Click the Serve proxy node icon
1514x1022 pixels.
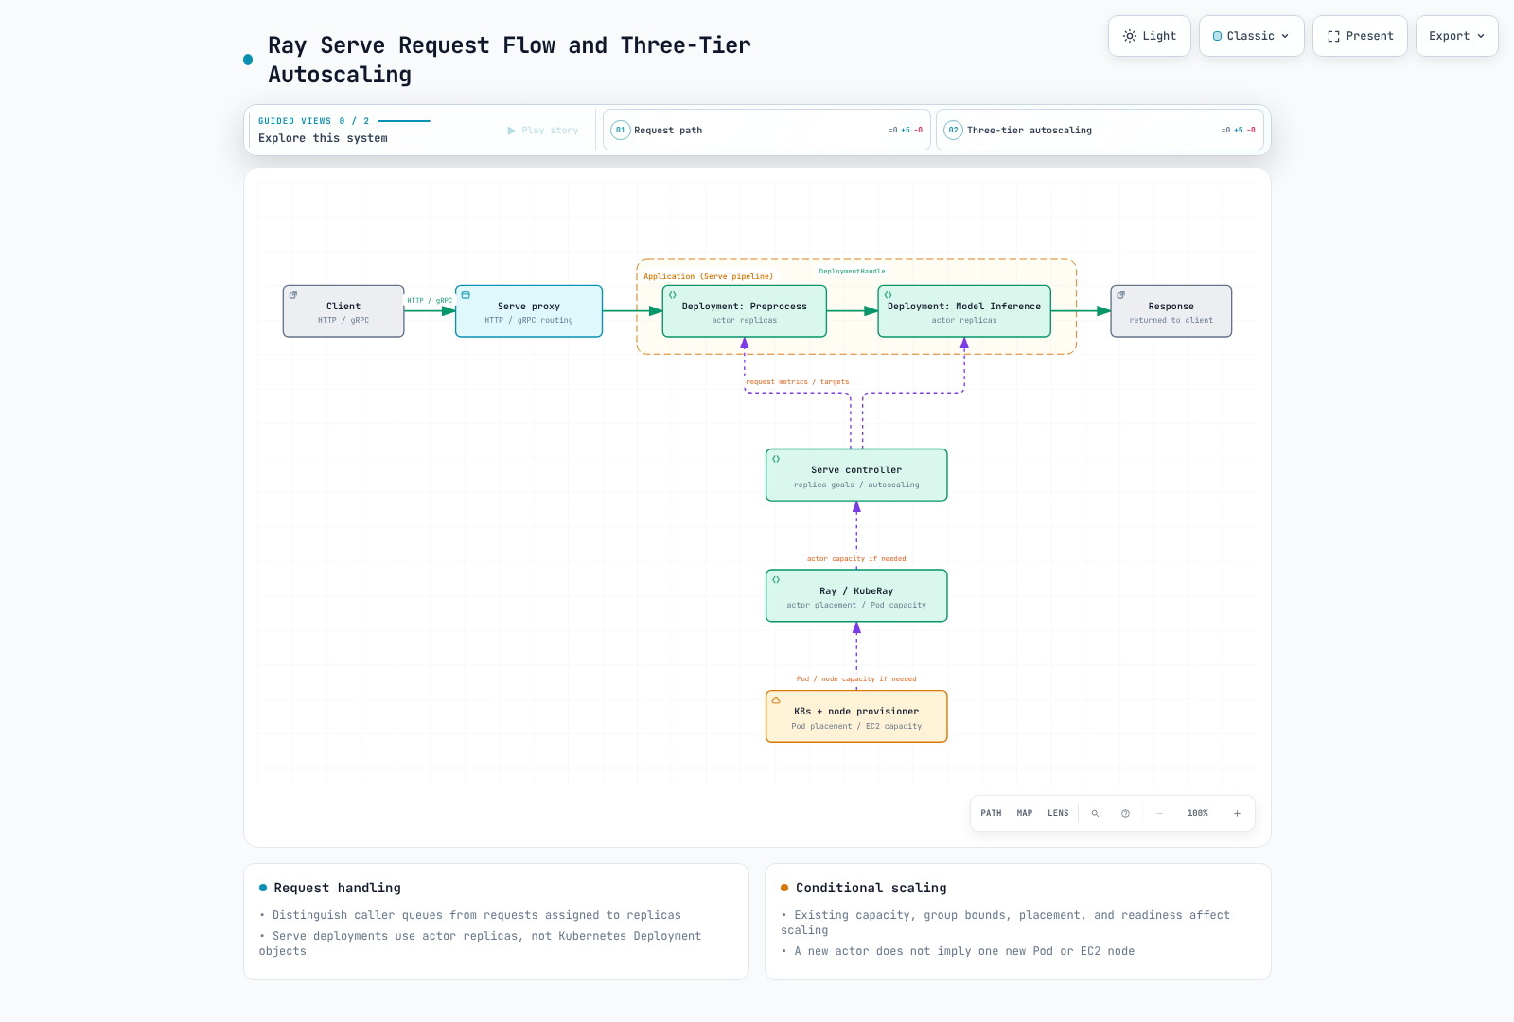click(466, 295)
